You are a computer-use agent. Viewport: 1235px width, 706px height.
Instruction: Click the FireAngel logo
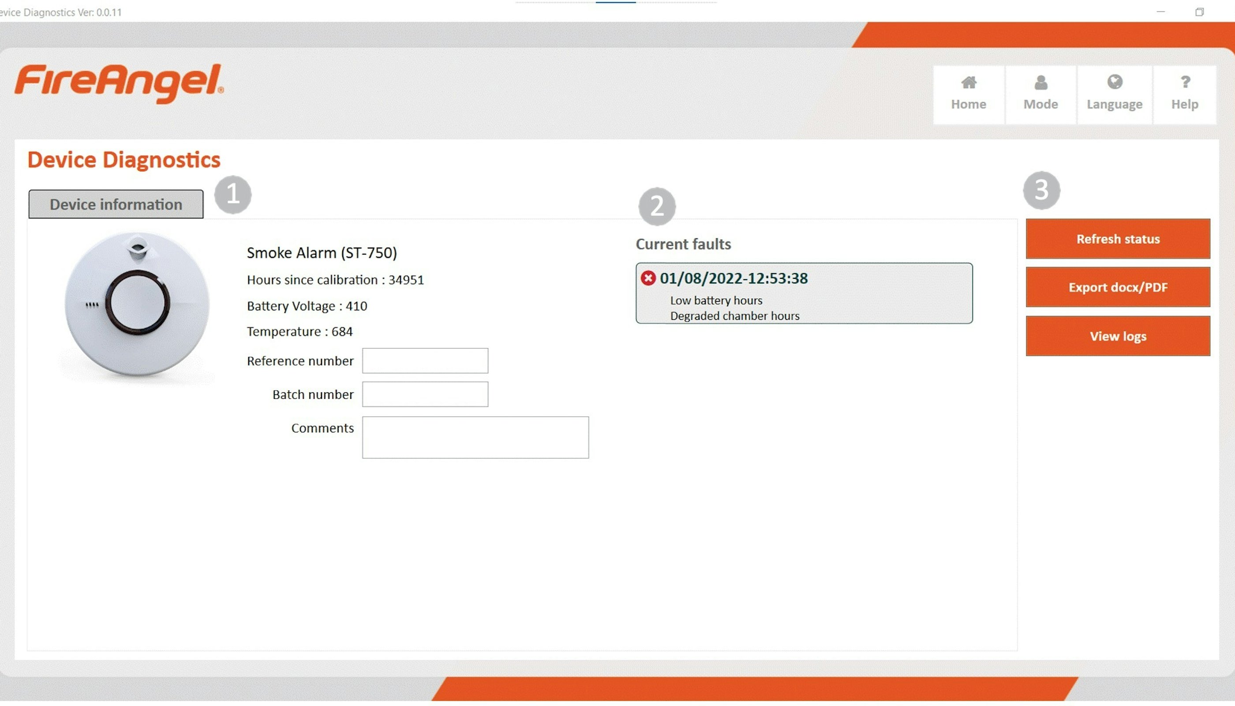point(119,83)
